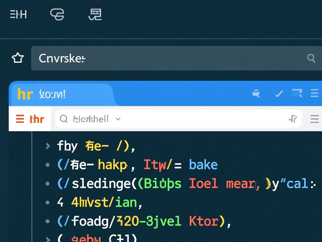Click the star favorite icon beside the search bar
Viewport: 322px width, 242px height.
click(x=18, y=58)
